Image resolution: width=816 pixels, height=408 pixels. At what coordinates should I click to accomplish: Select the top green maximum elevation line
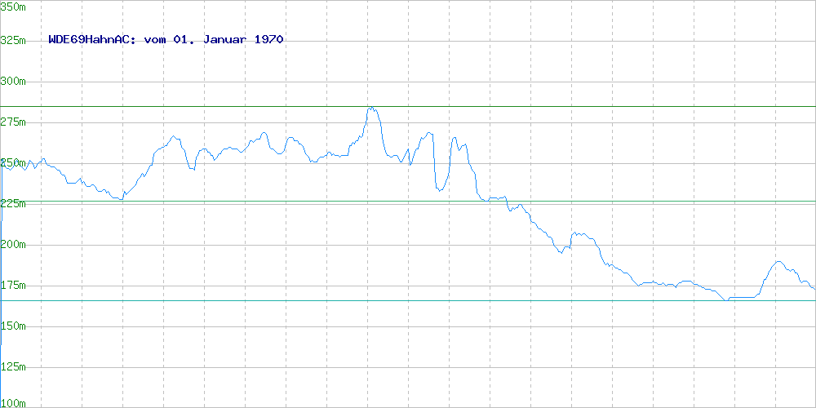tap(571, 106)
